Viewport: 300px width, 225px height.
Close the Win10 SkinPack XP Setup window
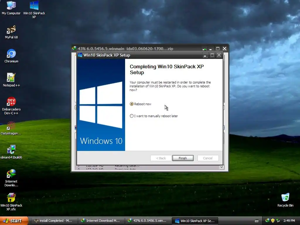(219, 55)
